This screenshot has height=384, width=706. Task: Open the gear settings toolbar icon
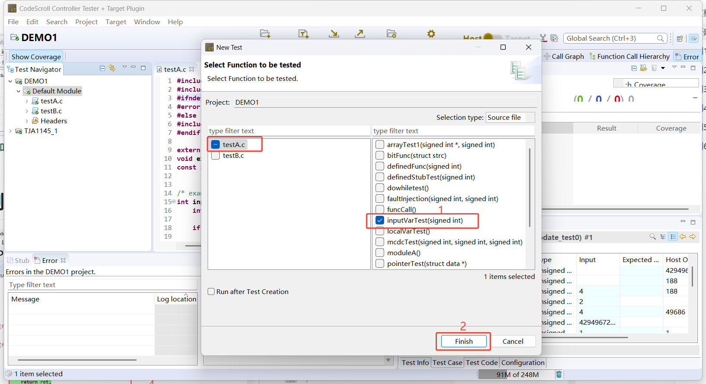click(x=431, y=34)
